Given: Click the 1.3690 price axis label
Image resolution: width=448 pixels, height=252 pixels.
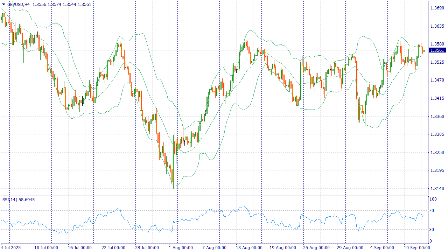Looking at the screenshot, I should (437, 8).
